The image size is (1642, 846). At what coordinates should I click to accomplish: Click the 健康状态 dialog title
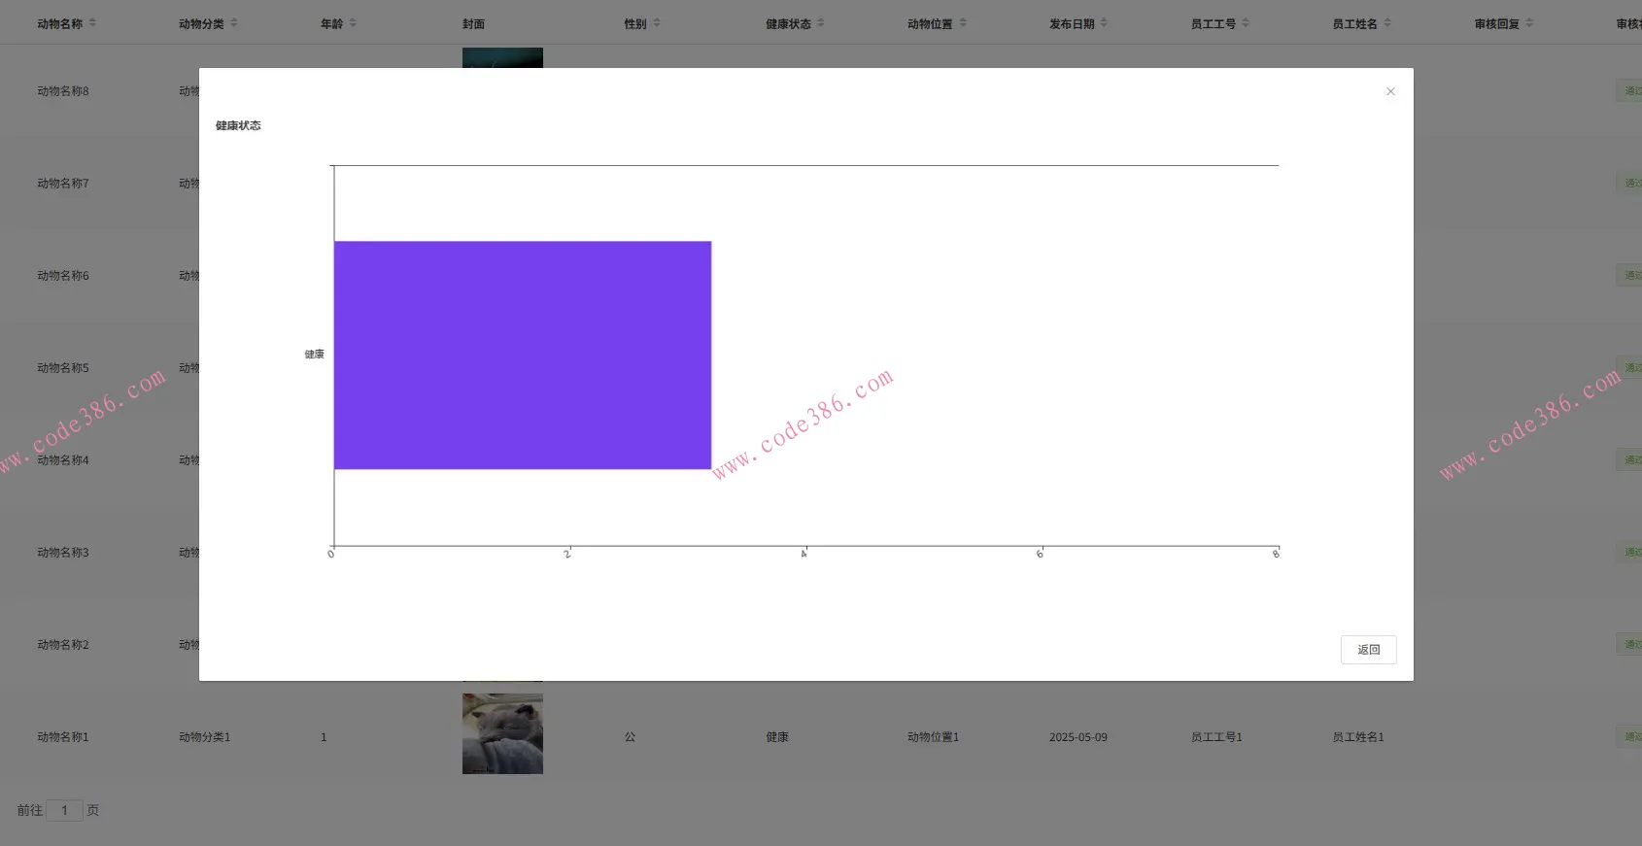pos(238,125)
